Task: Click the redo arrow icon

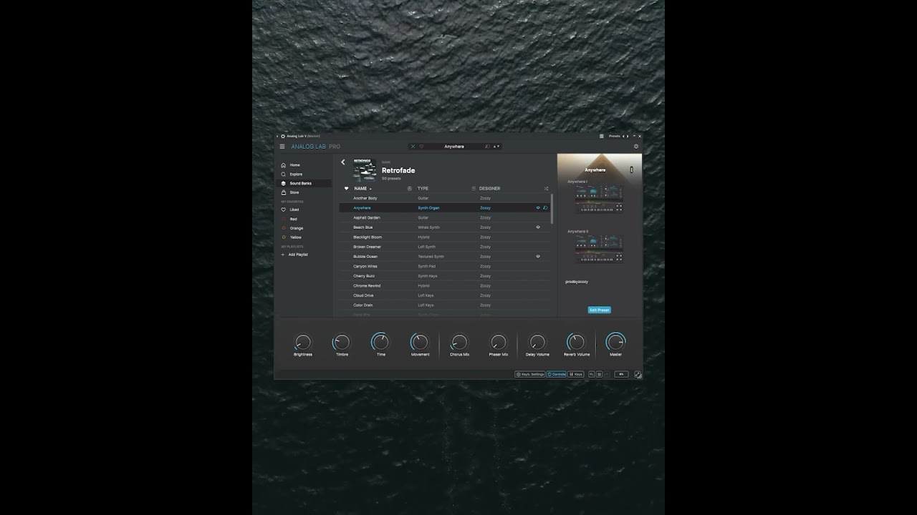Action: [x=607, y=374]
